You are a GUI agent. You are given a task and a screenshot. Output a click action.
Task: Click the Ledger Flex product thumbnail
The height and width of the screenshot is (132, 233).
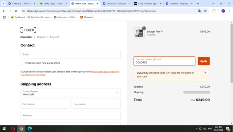pos(139,33)
